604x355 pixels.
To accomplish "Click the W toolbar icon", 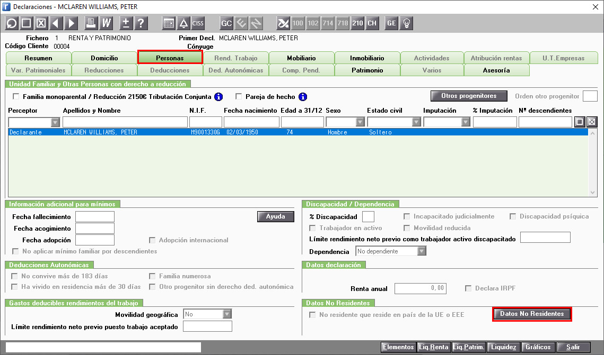I will click(x=106, y=23).
